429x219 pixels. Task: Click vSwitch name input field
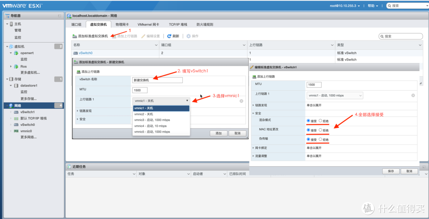(157, 80)
